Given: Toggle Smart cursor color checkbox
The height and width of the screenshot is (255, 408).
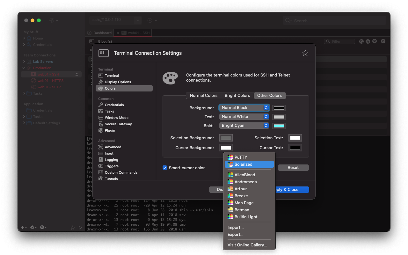Looking at the screenshot, I should [165, 168].
